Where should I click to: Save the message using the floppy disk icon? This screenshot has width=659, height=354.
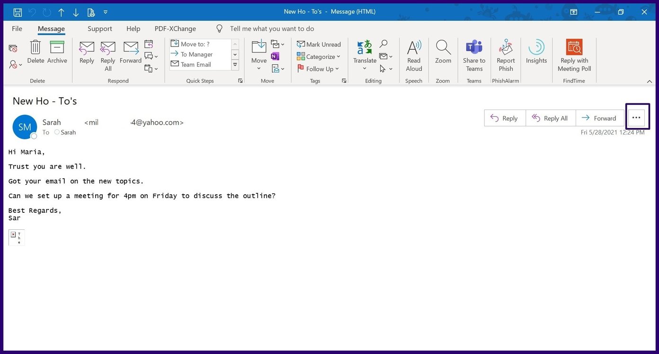point(18,12)
